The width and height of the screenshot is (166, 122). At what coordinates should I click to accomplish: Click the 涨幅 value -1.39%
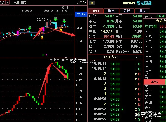coord(108,26)
